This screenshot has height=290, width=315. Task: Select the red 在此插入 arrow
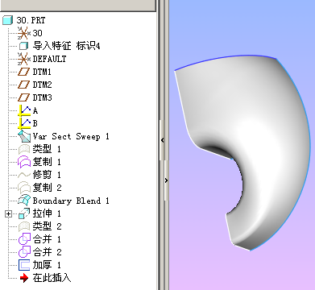click(x=24, y=278)
